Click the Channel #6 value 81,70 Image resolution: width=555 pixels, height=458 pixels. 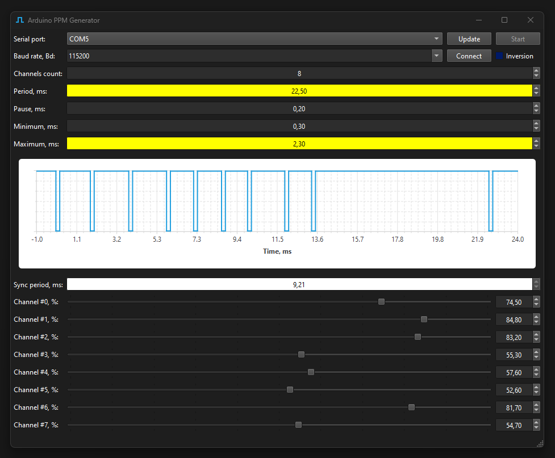[x=514, y=408]
